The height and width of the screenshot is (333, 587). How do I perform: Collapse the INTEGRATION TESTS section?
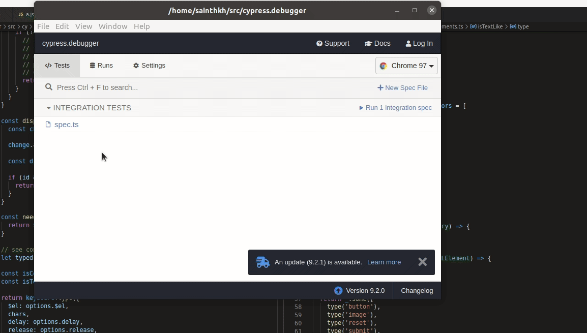(49, 108)
